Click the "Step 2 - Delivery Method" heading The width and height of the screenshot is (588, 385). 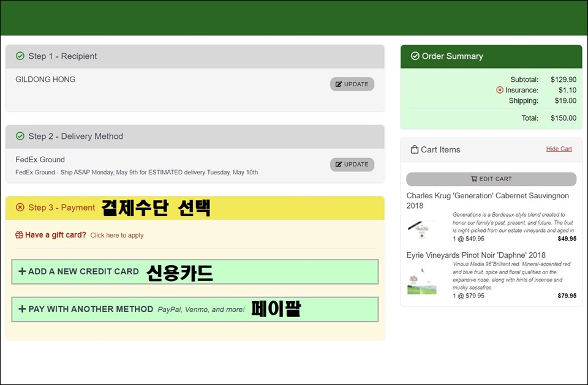click(x=76, y=136)
